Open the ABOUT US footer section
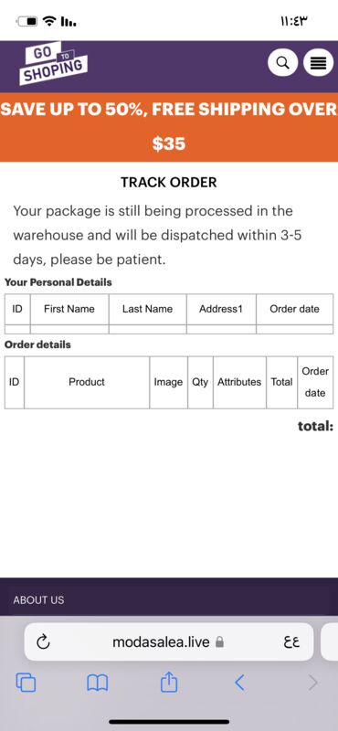The height and width of the screenshot is (731, 338). [38, 600]
